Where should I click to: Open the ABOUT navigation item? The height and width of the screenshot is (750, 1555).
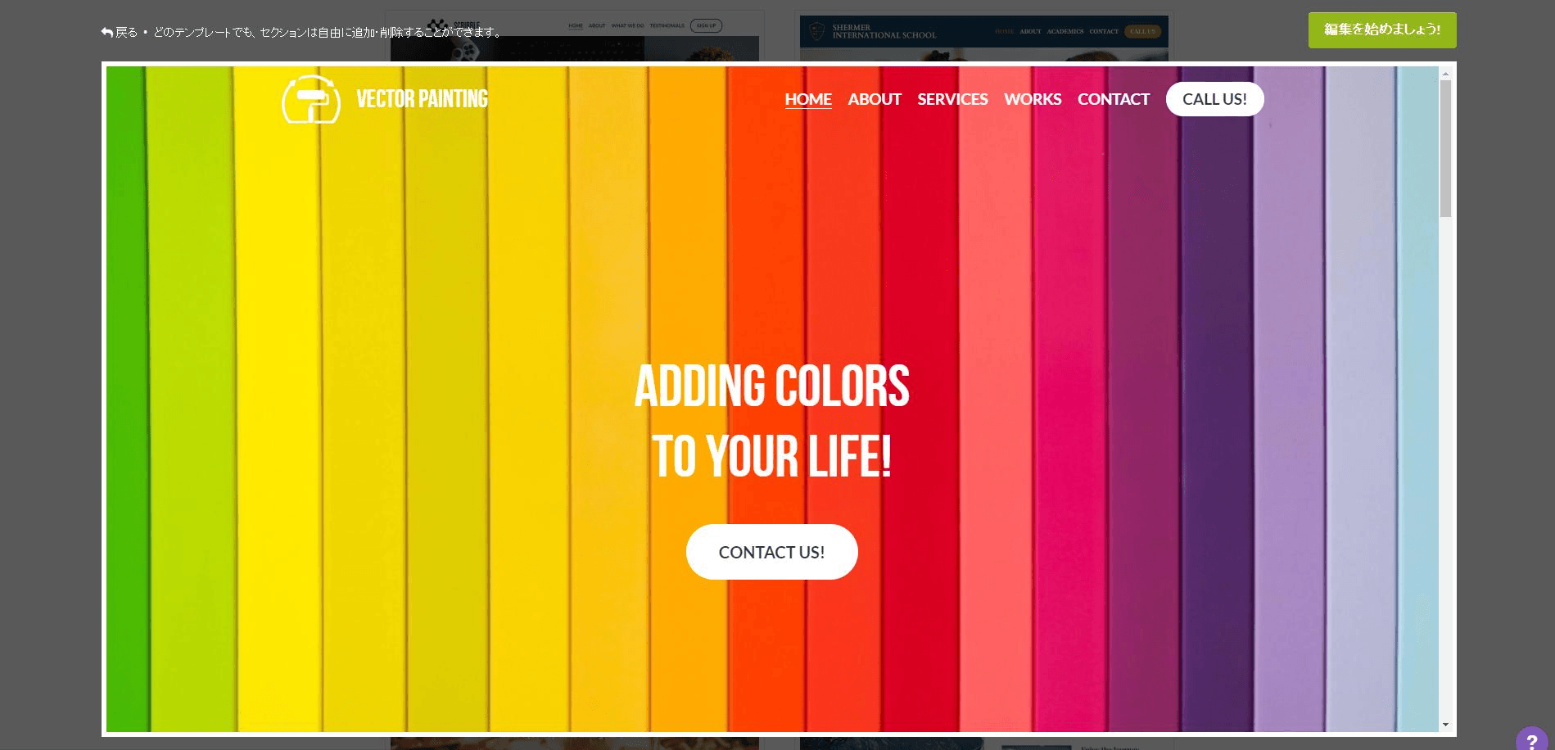[874, 99]
